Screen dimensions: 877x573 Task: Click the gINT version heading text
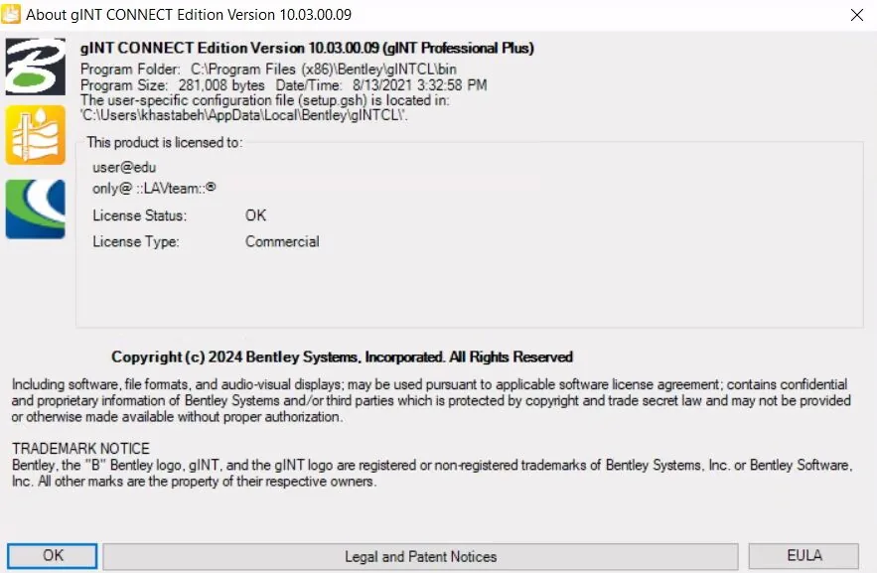307,48
